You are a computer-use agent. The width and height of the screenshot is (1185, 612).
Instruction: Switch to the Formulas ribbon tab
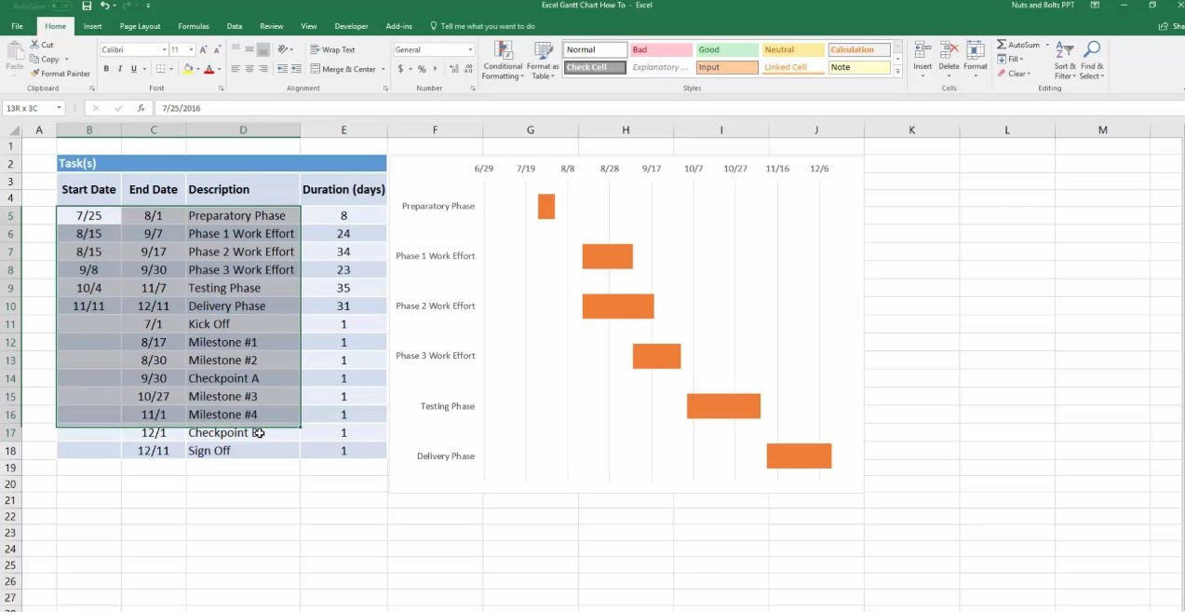tap(193, 25)
